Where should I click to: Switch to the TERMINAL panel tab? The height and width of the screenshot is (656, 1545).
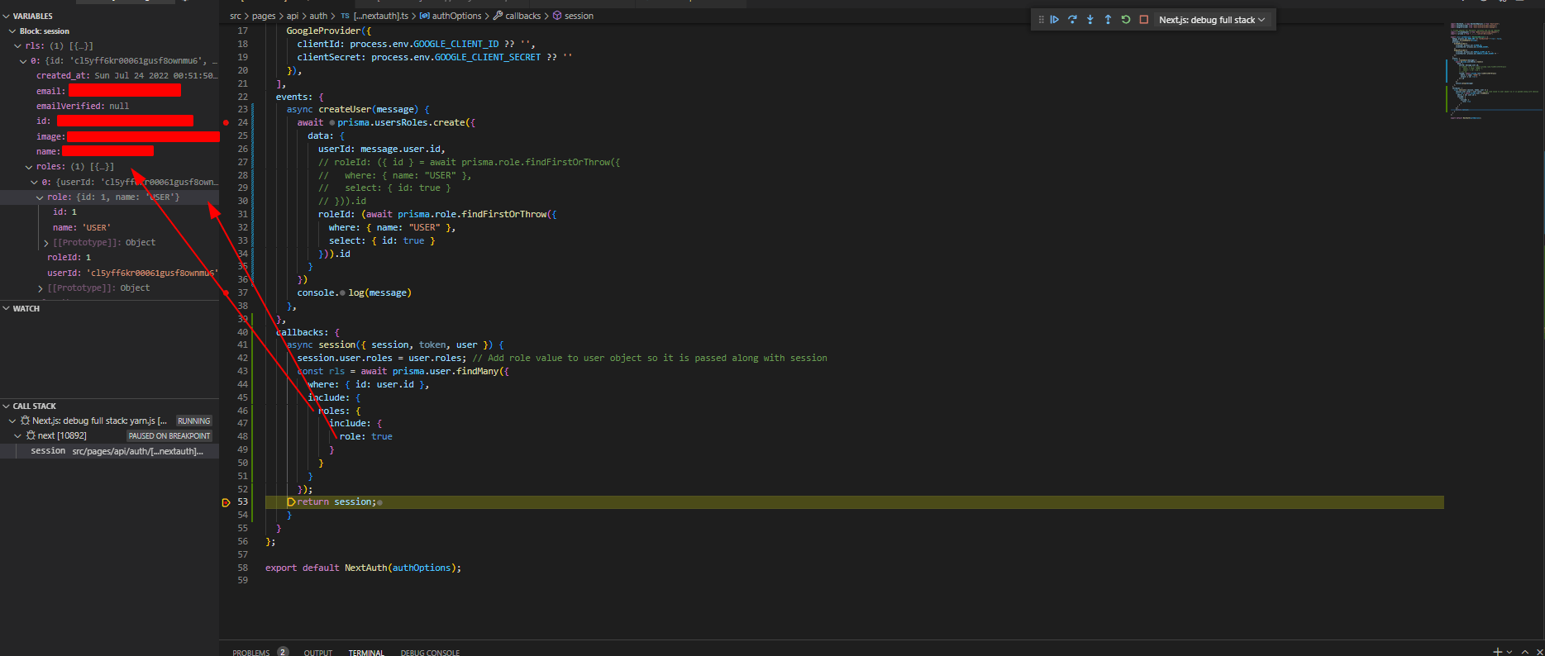[x=366, y=653]
